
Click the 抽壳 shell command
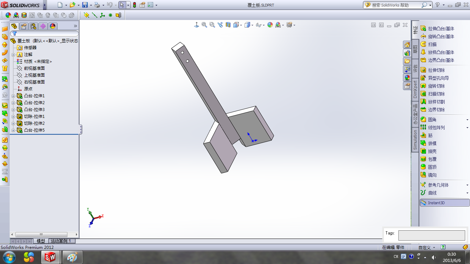click(429, 151)
